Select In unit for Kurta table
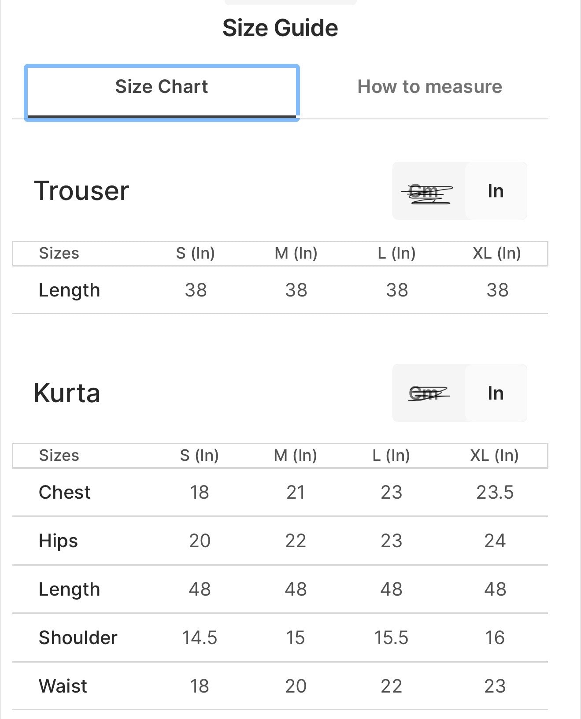Viewport: 581px width, 719px height. (x=496, y=393)
